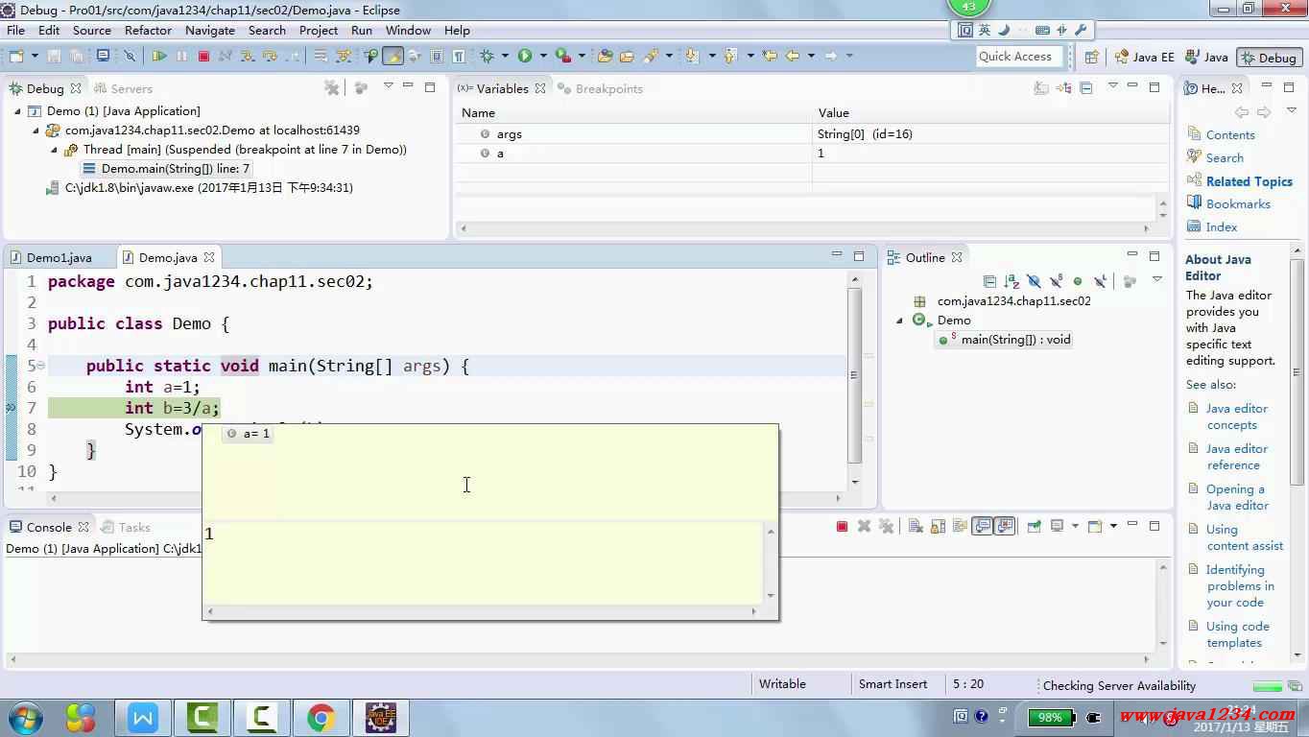Click the red Terminate icon in Console toolbar

(842, 526)
